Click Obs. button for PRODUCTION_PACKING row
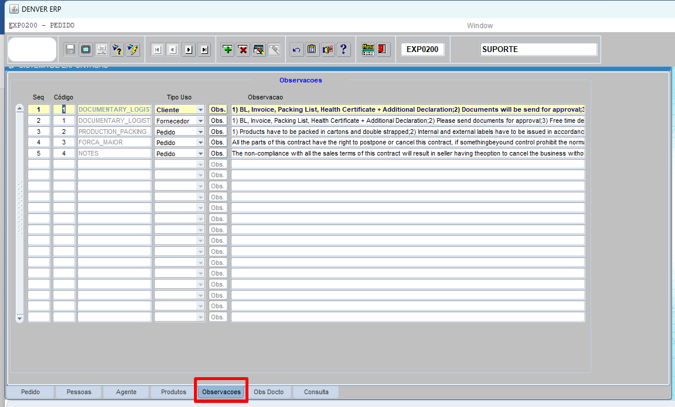 coord(218,132)
